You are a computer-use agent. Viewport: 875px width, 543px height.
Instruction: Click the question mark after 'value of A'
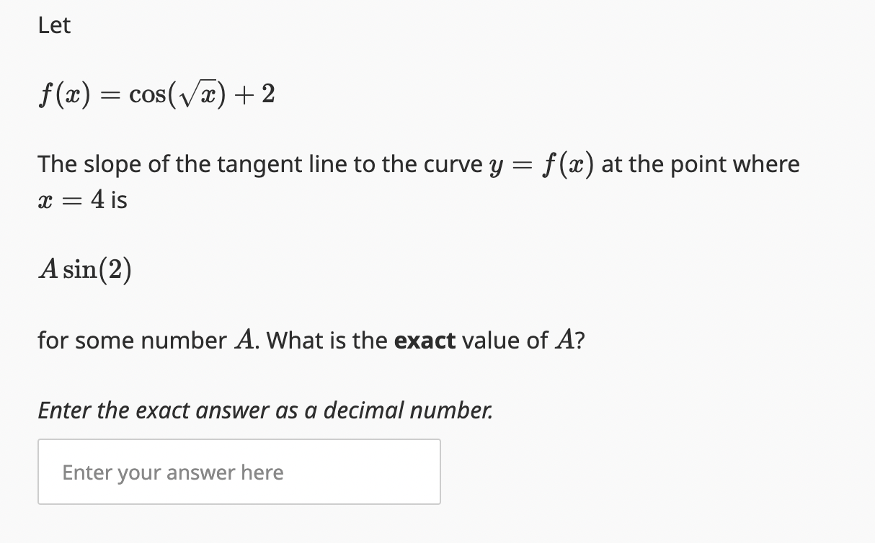click(x=581, y=340)
